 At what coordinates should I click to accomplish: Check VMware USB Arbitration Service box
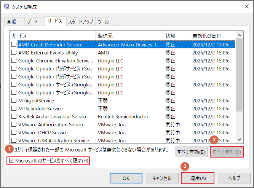click(14, 140)
